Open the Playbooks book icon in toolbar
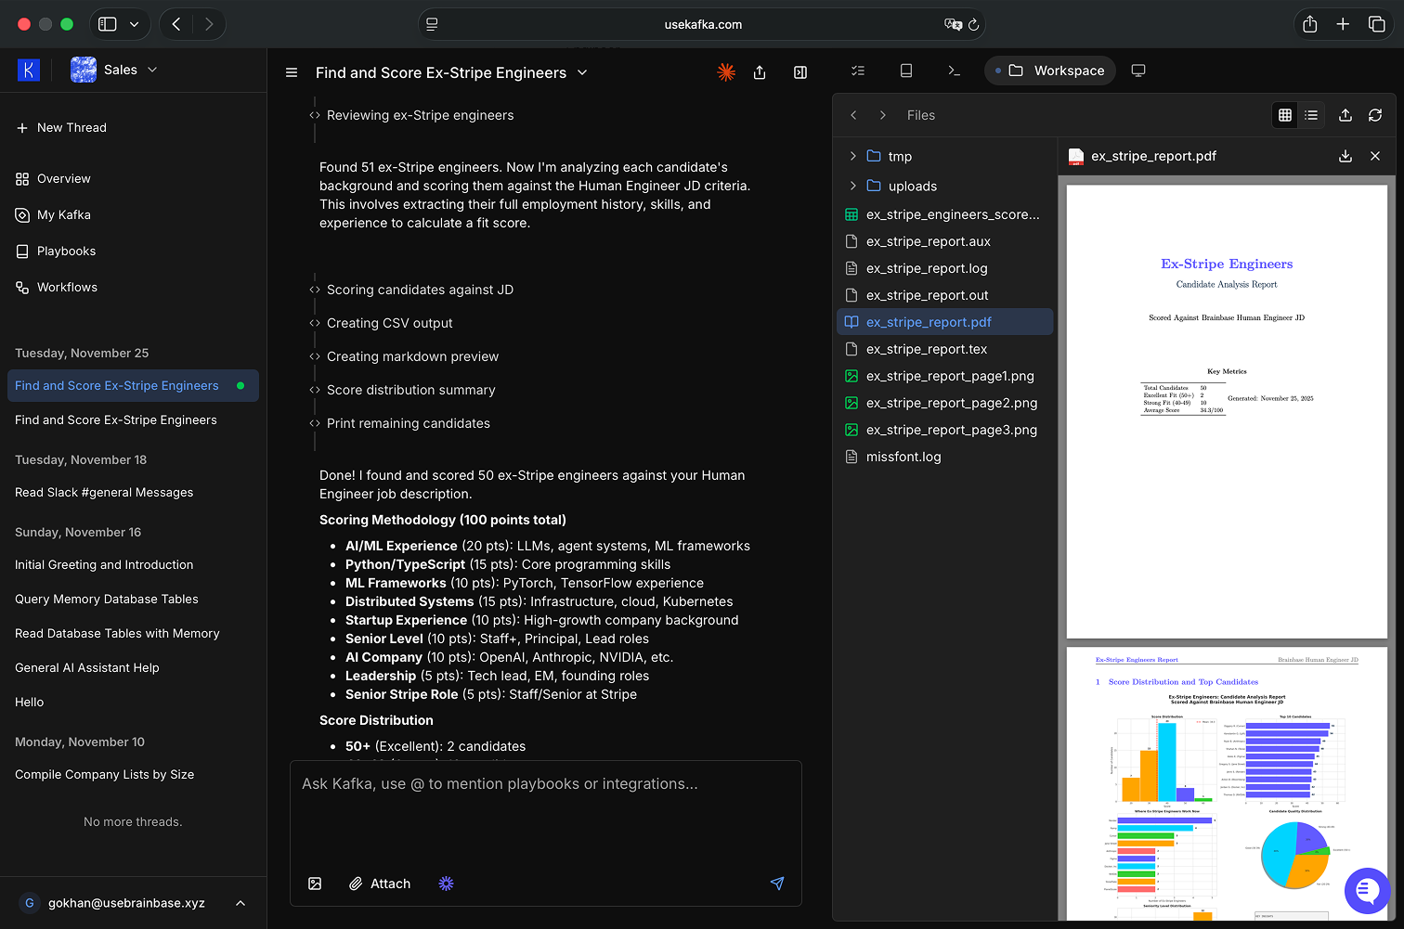Image resolution: width=1404 pixels, height=929 pixels. pyautogui.click(x=905, y=71)
